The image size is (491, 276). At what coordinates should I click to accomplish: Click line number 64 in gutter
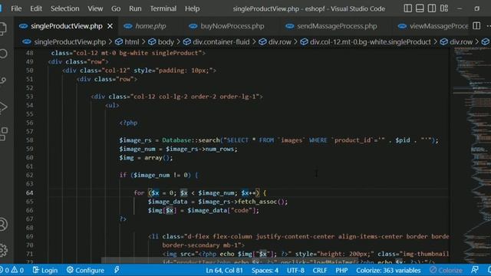pos(30,192)
